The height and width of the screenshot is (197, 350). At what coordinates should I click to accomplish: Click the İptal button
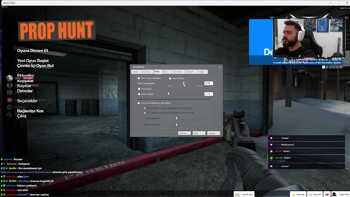coord(199,133)
